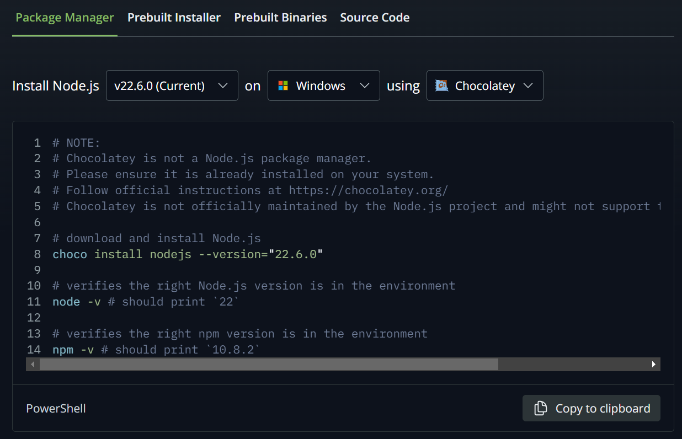The image size is (682, 439).
Task: Click 'verifies the right Node.js version' comment
Action: pos(254,286)
